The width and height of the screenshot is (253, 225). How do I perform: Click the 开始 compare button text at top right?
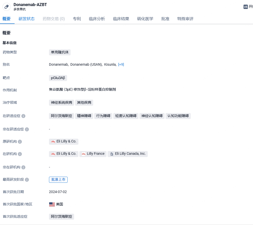(251, 7)
